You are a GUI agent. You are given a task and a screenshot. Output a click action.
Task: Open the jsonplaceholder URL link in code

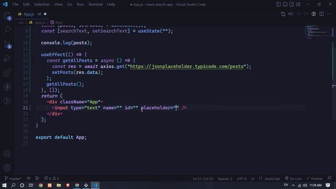coord(187,67)
